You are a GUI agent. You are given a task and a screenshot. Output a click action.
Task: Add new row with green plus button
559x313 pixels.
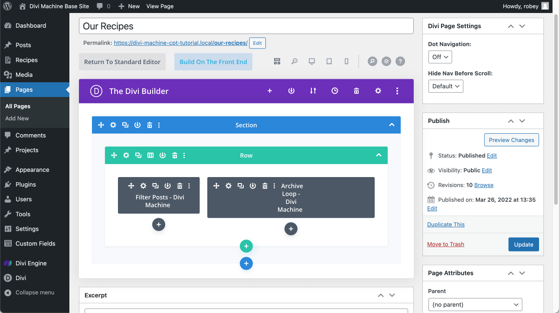pyautogui.click(x=246, y=246)
